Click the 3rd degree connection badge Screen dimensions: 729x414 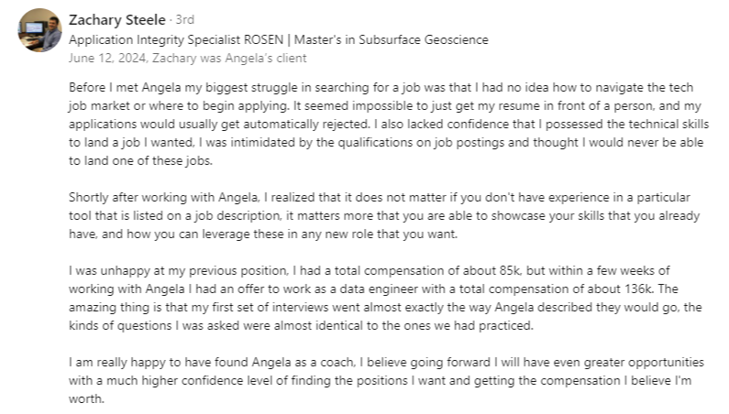[184, 20]
